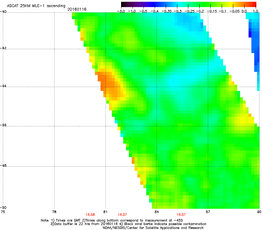The height and width of the screenshot is (230, 262).
Task: Click the color scale label "-3.0"
Action: pyautogui.click(x=121, y=11)
